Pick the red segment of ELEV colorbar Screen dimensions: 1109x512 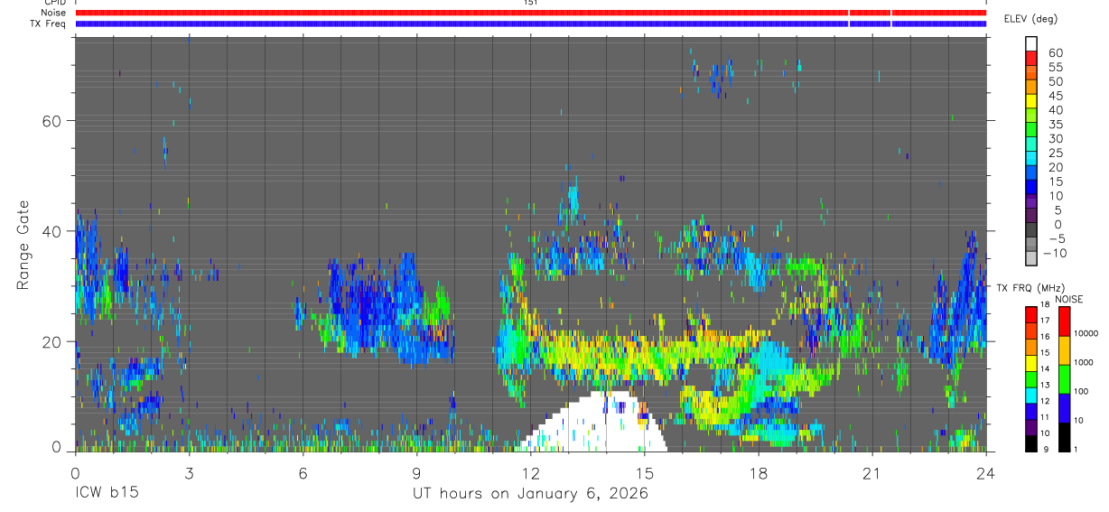pos(1031,60)
